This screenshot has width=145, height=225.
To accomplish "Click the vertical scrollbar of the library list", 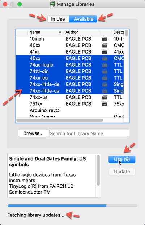I will pos(126,33).
